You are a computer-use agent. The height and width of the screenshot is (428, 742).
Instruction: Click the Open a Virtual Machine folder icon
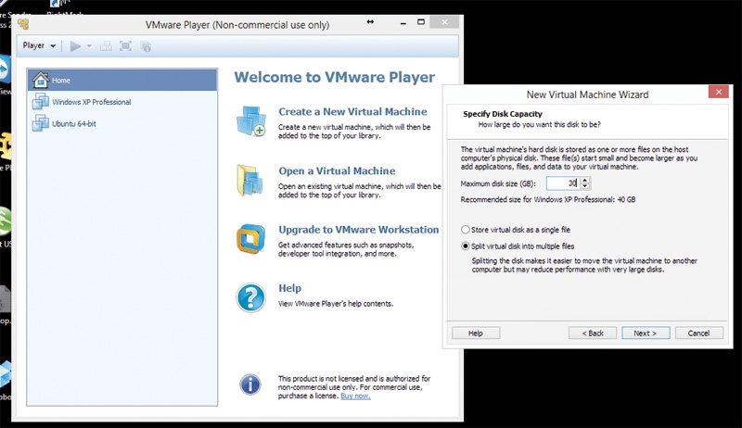point(249,181)
